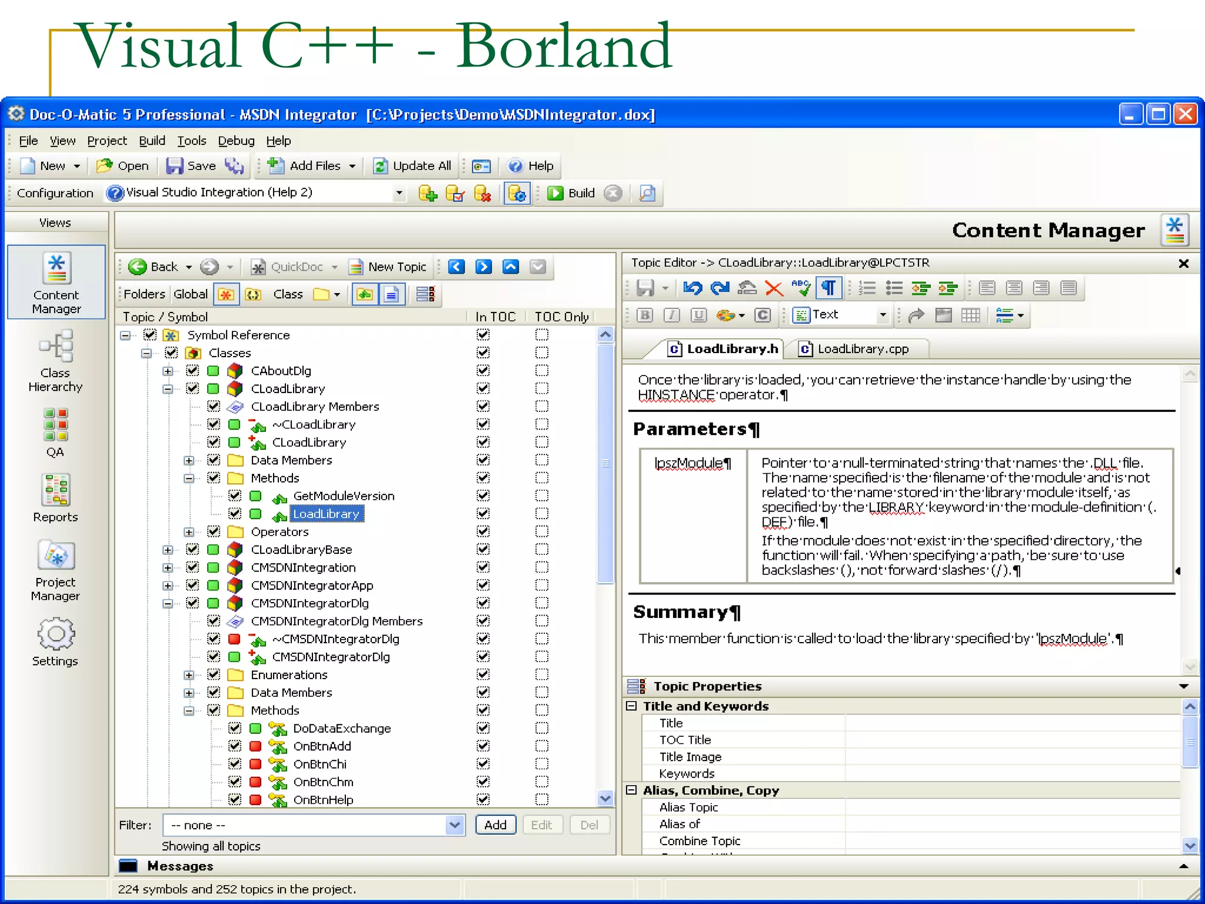Open the File menu
The image size is (1205, 904).
pos(28,141)
